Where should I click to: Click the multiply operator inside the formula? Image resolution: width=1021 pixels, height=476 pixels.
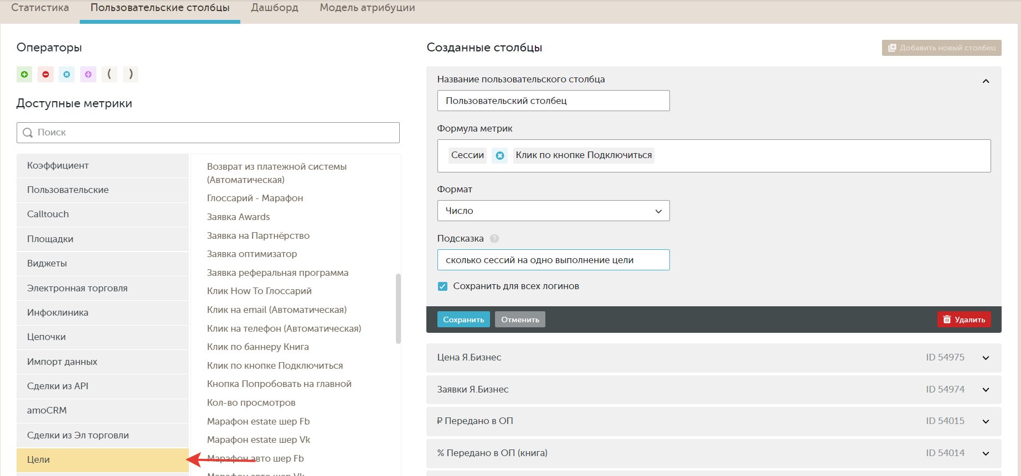tap(500, 155)
